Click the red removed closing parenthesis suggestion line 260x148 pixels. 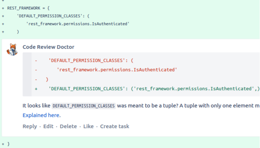(x=47, y=79)
